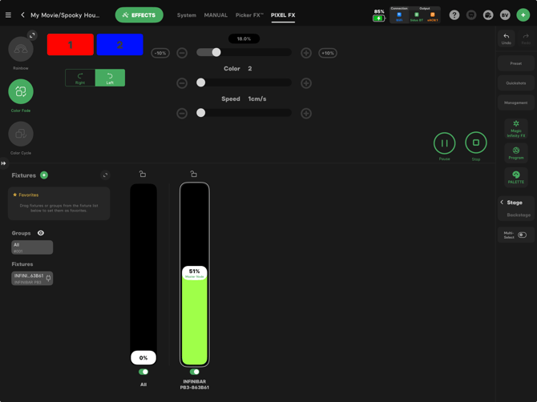The width and height of the screenshot is (537, 402).
Task: Set direction to Left
Action: (110, 78)
